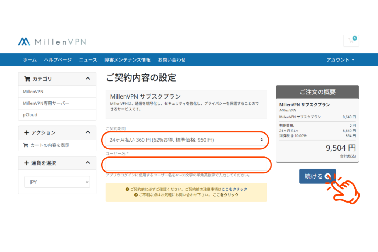Collapse the アクション panel chevron
Image resolution: width=378 pixels, height=252 pixels.
[87, 132]
